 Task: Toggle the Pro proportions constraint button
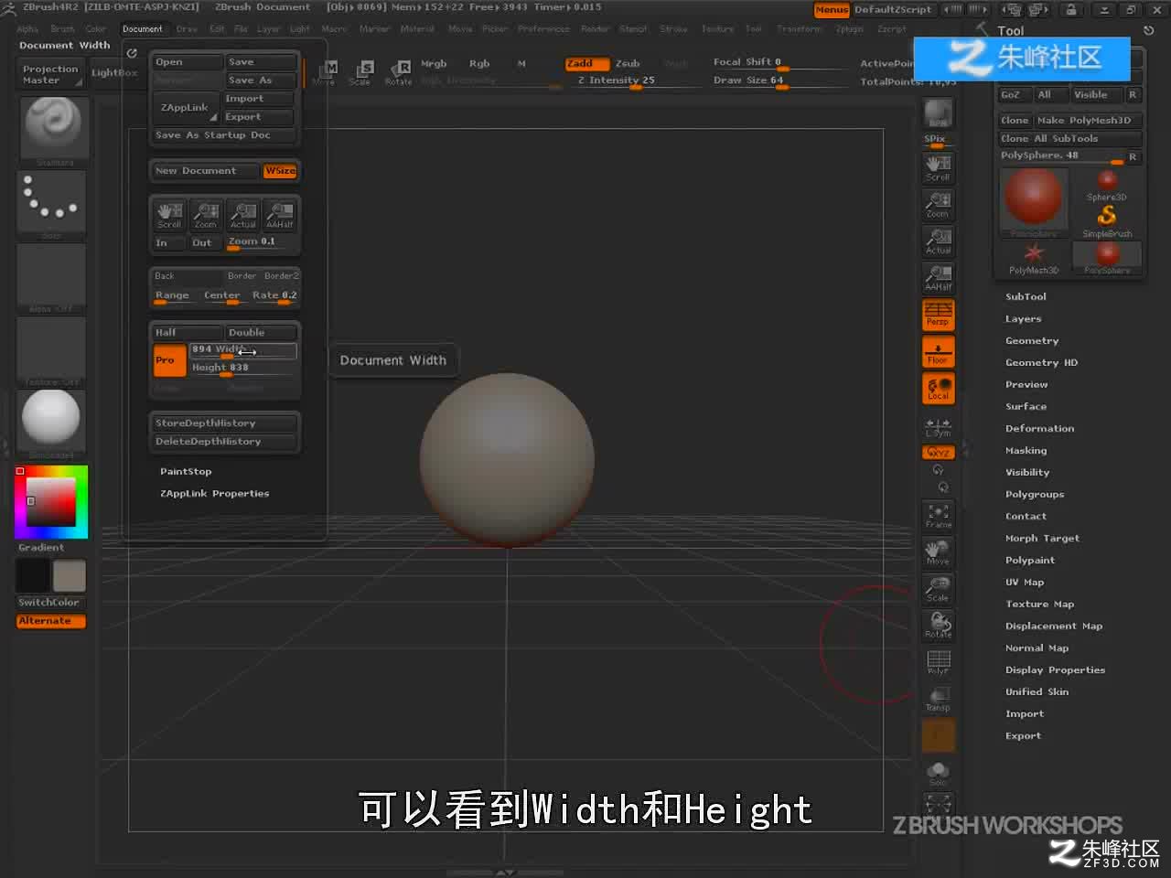pos(169,360)
